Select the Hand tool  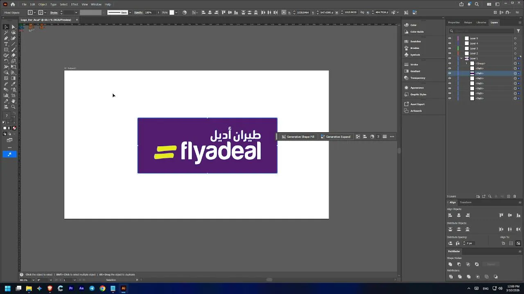13,101
